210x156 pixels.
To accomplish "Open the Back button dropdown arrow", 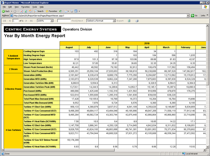I will click(x=12, y=11).
